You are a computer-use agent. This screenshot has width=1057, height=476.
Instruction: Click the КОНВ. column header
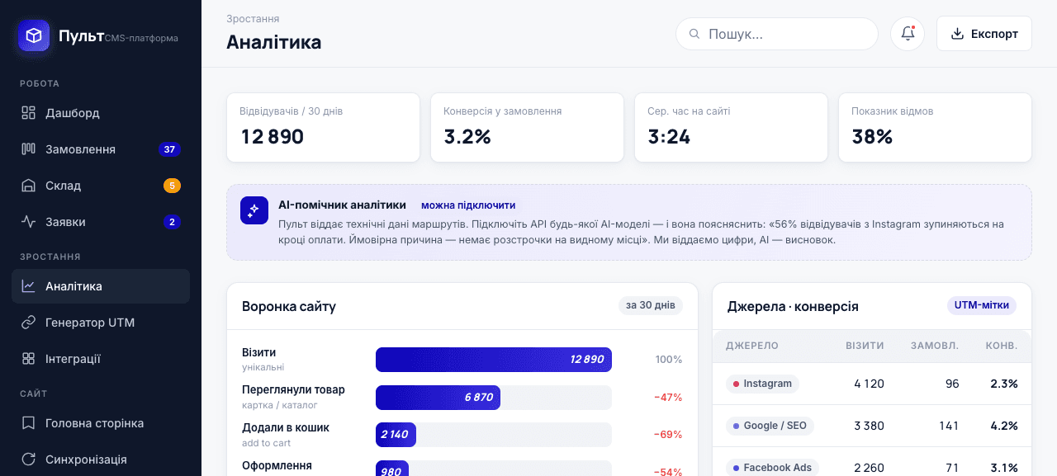tap(1002, 346)
